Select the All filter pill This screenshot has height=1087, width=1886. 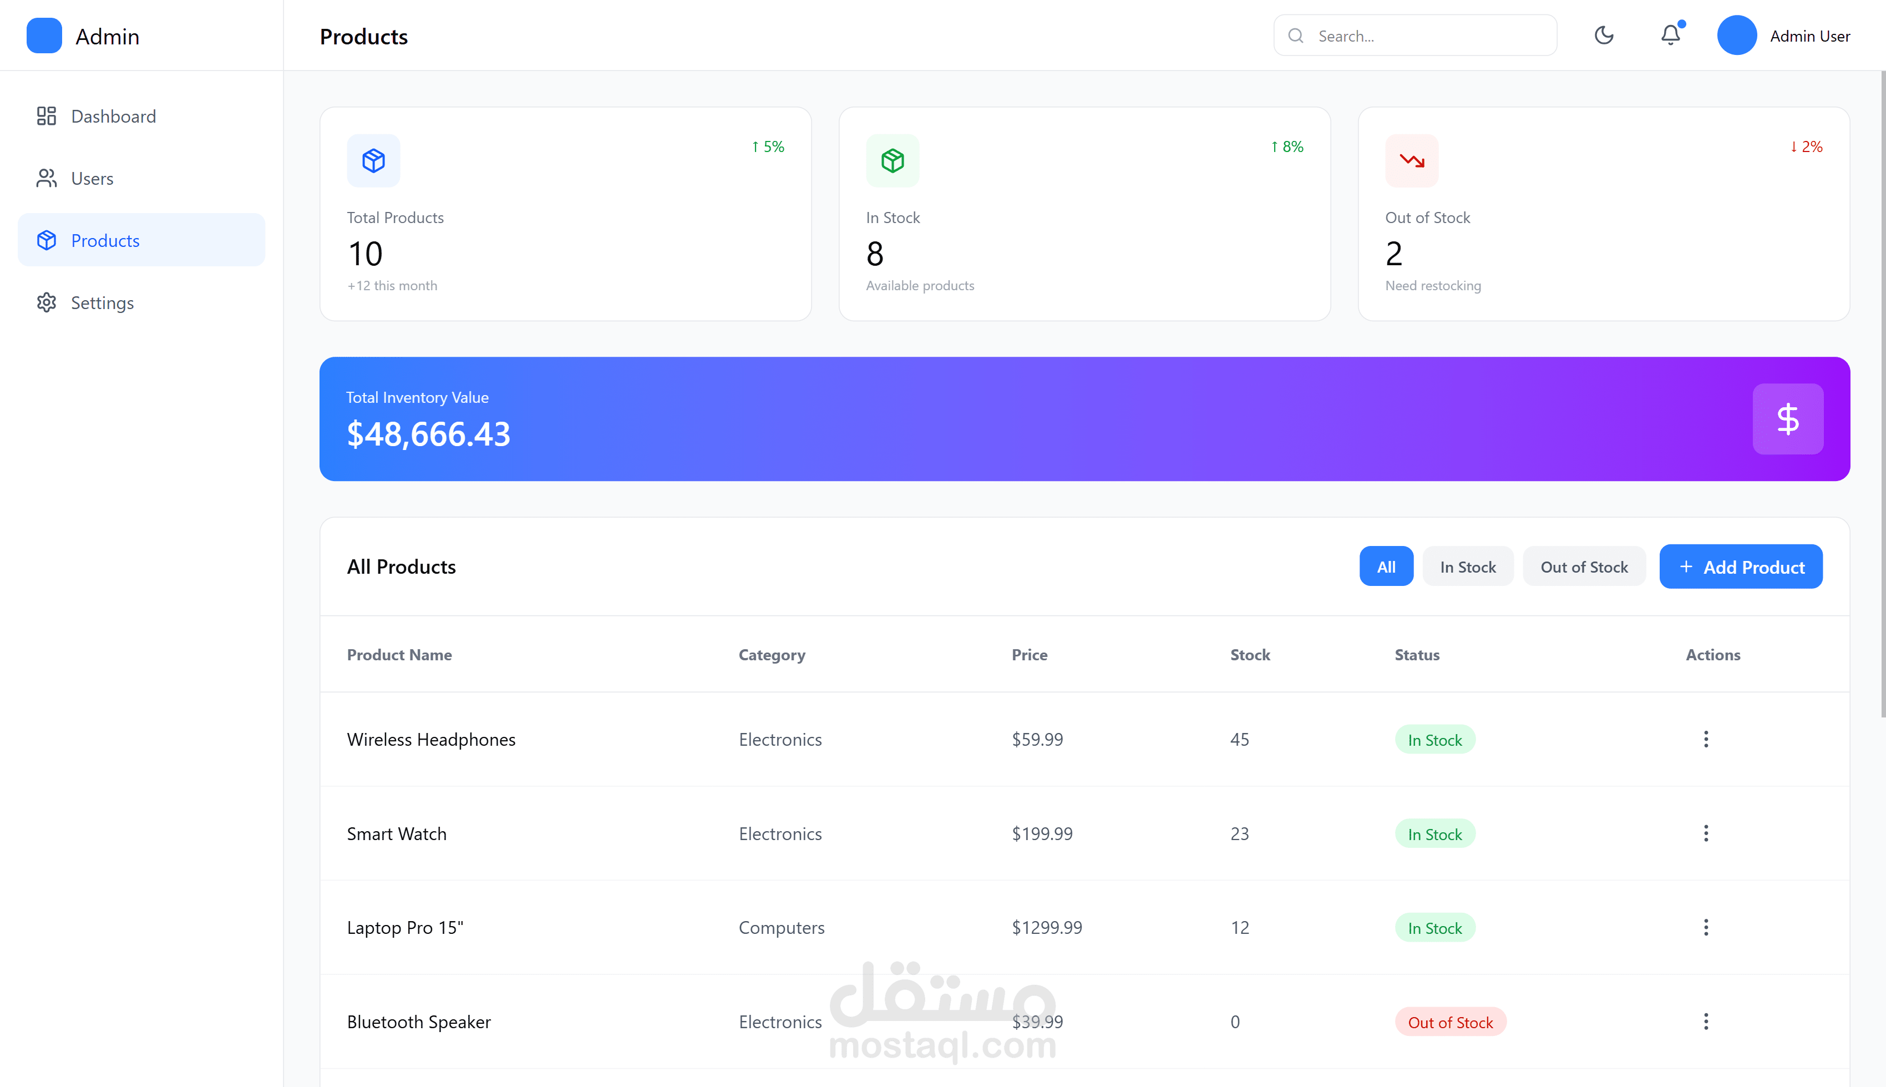[1385, 567]
